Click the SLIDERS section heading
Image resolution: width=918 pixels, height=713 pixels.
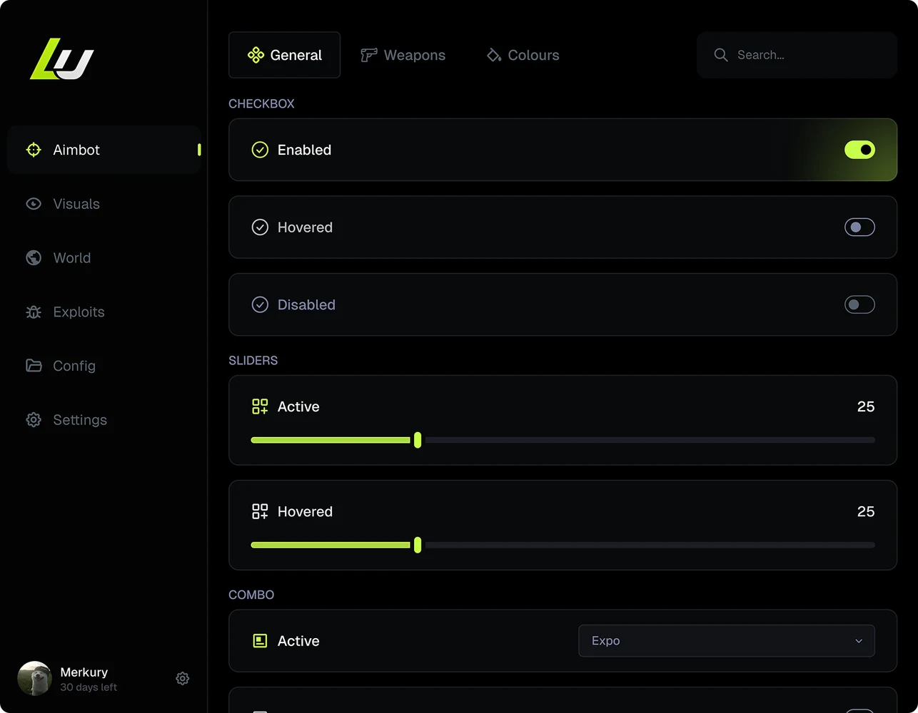253,360
